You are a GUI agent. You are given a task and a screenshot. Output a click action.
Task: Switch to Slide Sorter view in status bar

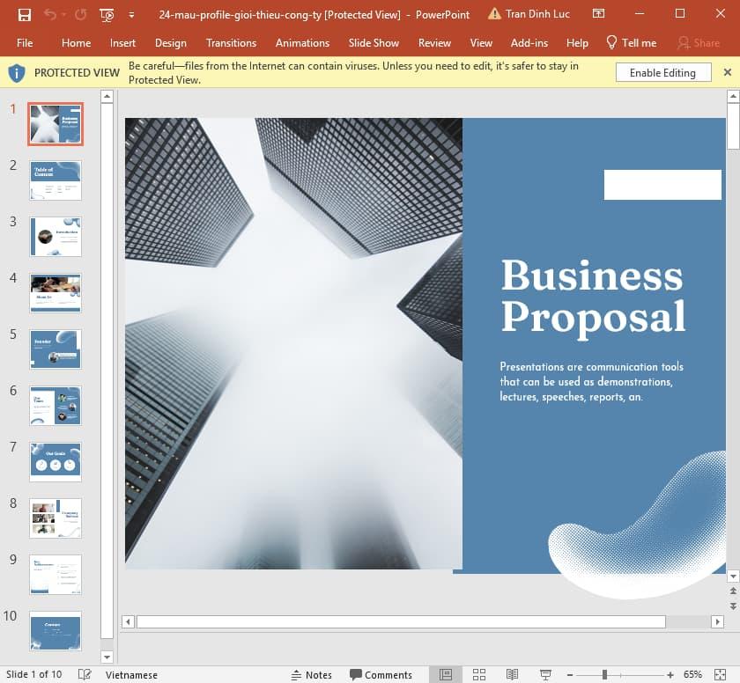pyautogui.click(x=479, y=674)
